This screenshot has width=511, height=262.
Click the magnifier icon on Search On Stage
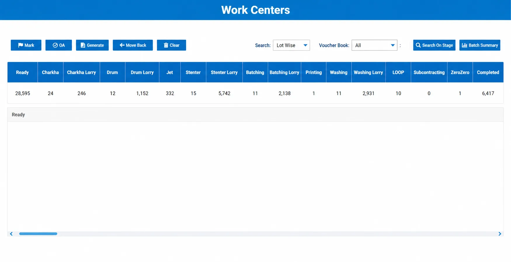[x=418, y=45]
